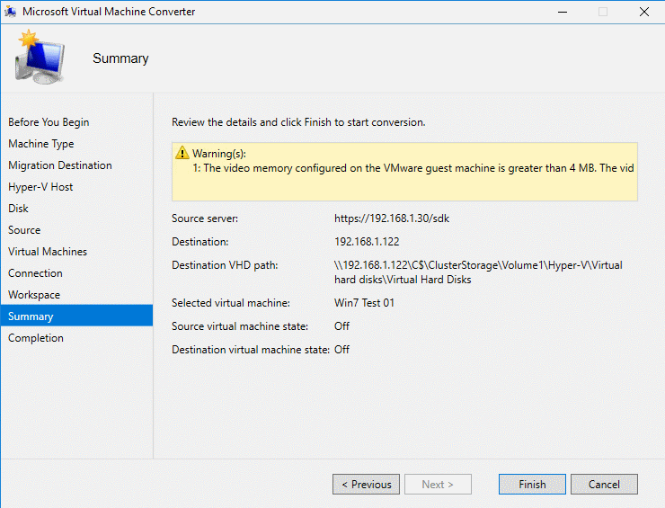Click the app icon in title bar
This screenshot has width=665, height=508.
[10, 12]
